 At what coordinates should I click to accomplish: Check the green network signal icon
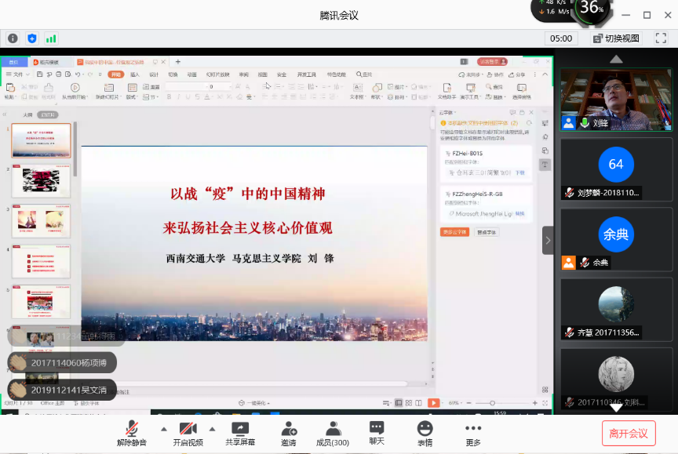(x=51, y=38)
